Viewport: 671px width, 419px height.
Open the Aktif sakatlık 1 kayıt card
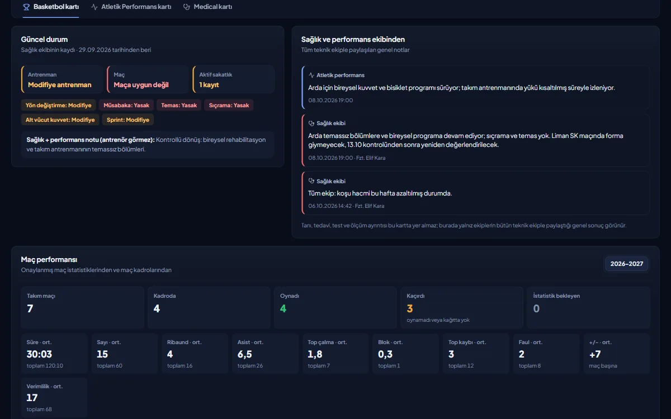pos(233,79)
